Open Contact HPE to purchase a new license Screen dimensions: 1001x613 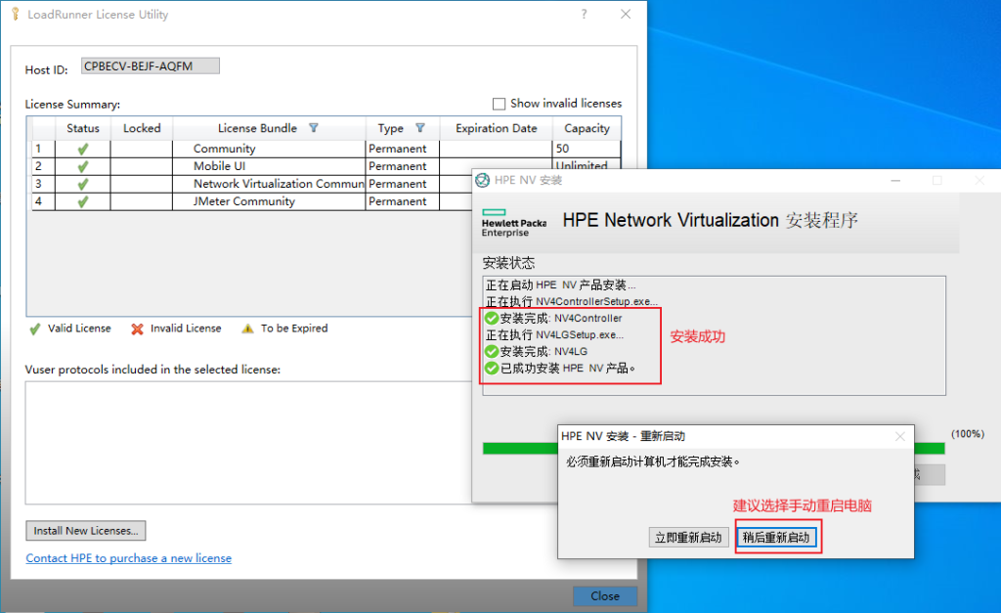[x=128, y=558]
